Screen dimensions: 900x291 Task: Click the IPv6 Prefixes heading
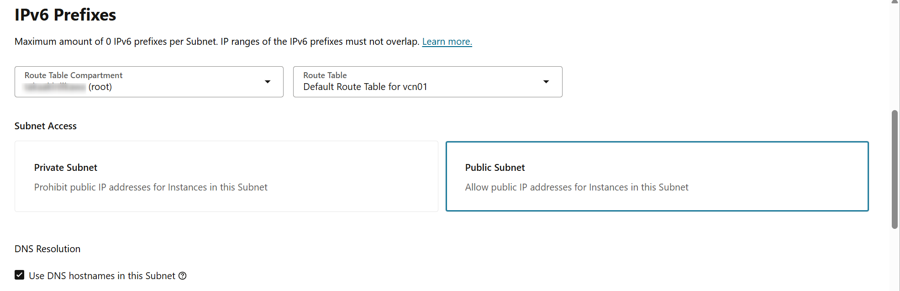(65, 15)
